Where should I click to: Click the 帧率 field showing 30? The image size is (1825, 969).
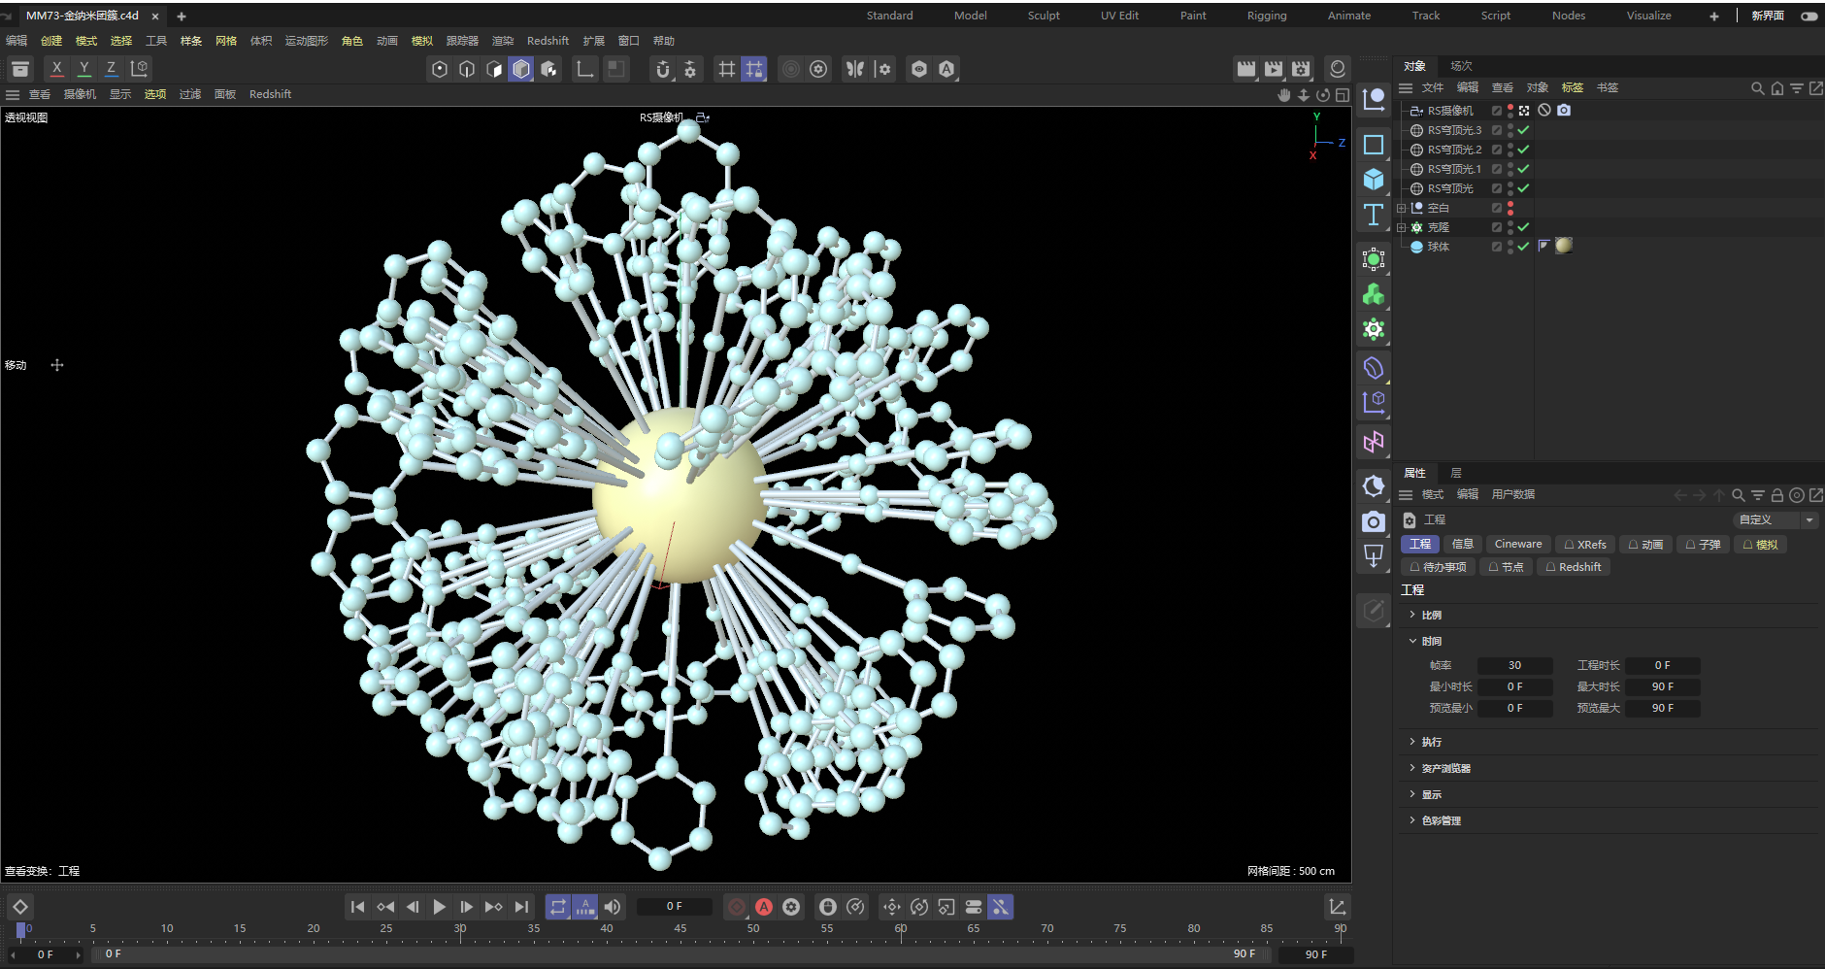pos(1514,666)
